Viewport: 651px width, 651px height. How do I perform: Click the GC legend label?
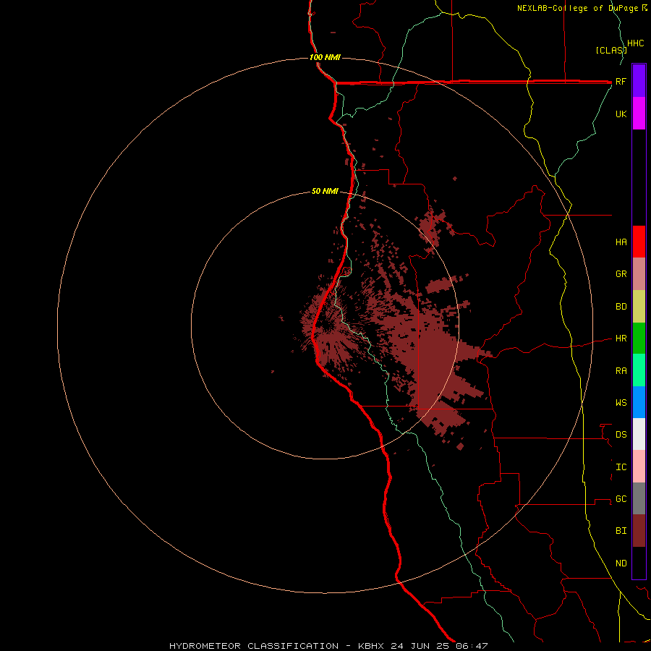coord(621,499)
